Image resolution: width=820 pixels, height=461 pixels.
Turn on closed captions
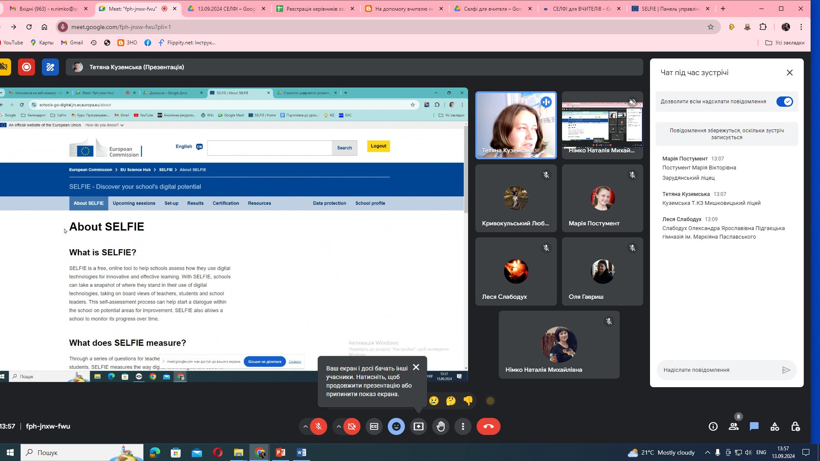tap(374, 426)
